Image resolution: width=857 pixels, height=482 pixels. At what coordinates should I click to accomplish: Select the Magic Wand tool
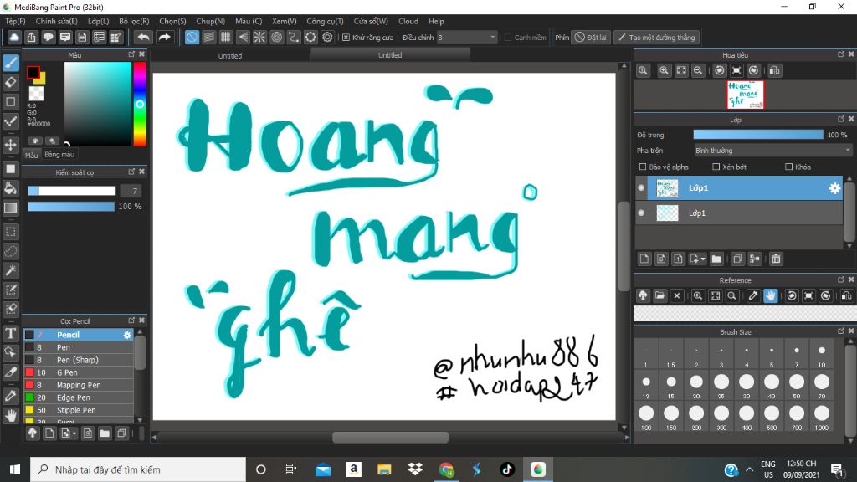click(10, 270)
